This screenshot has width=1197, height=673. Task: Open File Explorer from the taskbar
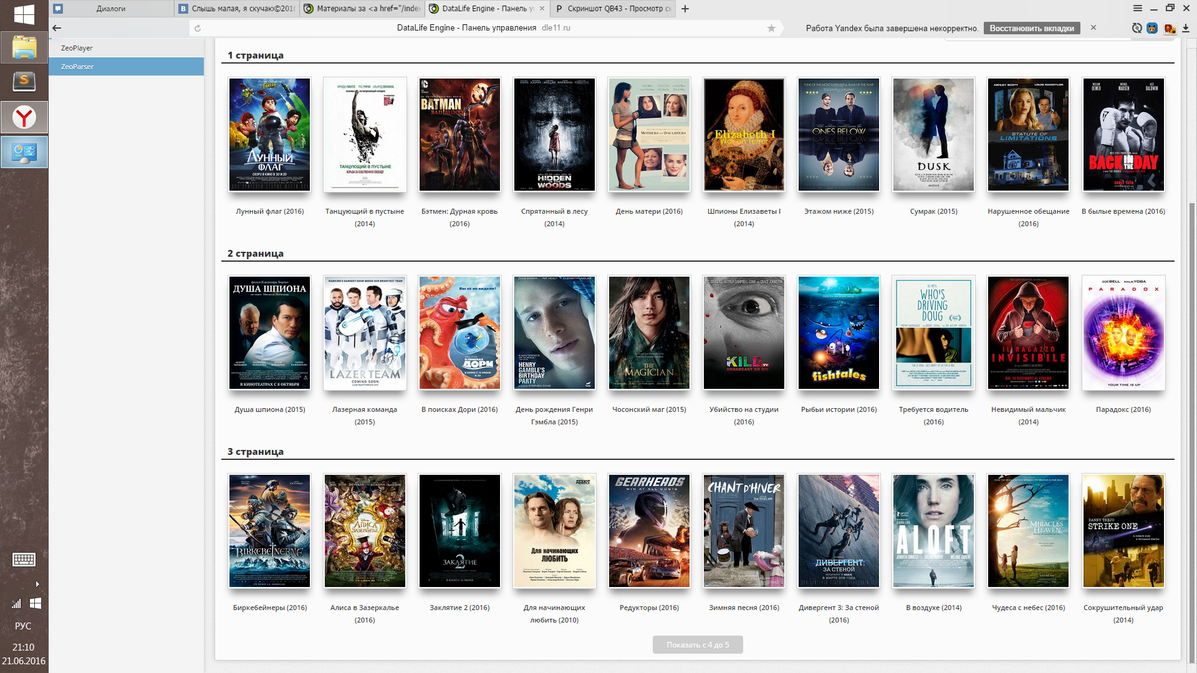click(24, 47)
